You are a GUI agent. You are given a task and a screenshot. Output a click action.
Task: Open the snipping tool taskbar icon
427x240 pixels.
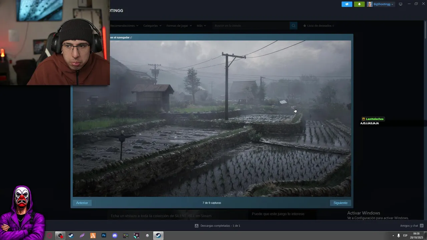point(136,236)
